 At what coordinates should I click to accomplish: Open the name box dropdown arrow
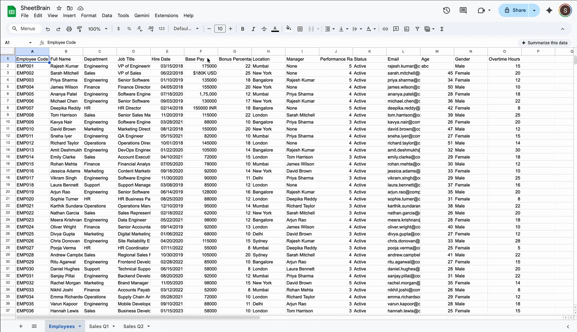point(30,42)
